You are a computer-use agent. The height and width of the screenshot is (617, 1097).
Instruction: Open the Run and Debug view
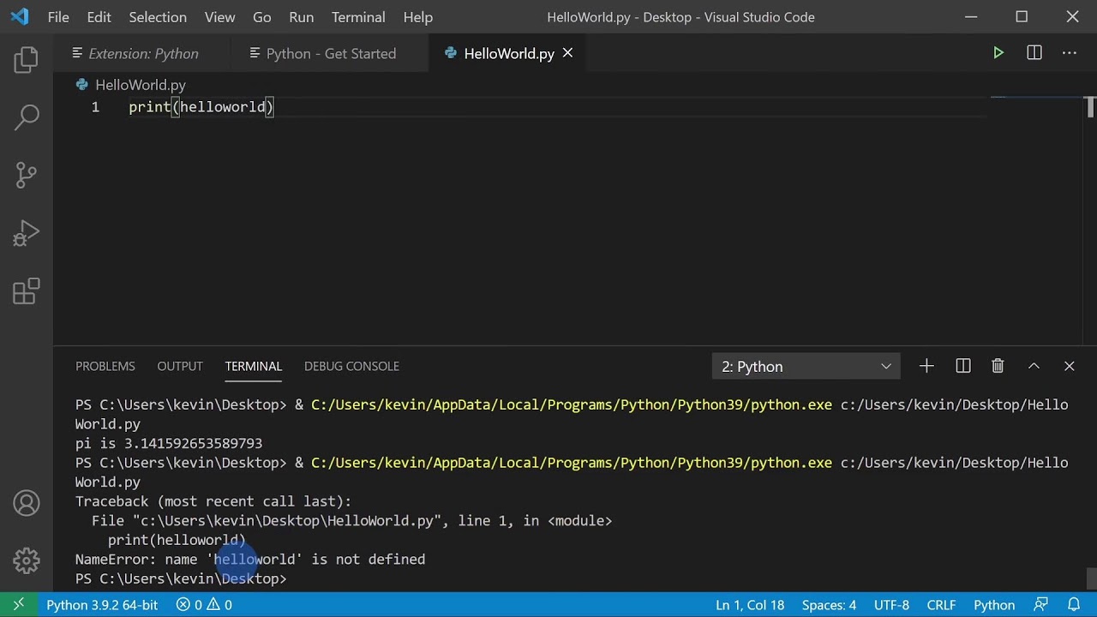point(27,233)
